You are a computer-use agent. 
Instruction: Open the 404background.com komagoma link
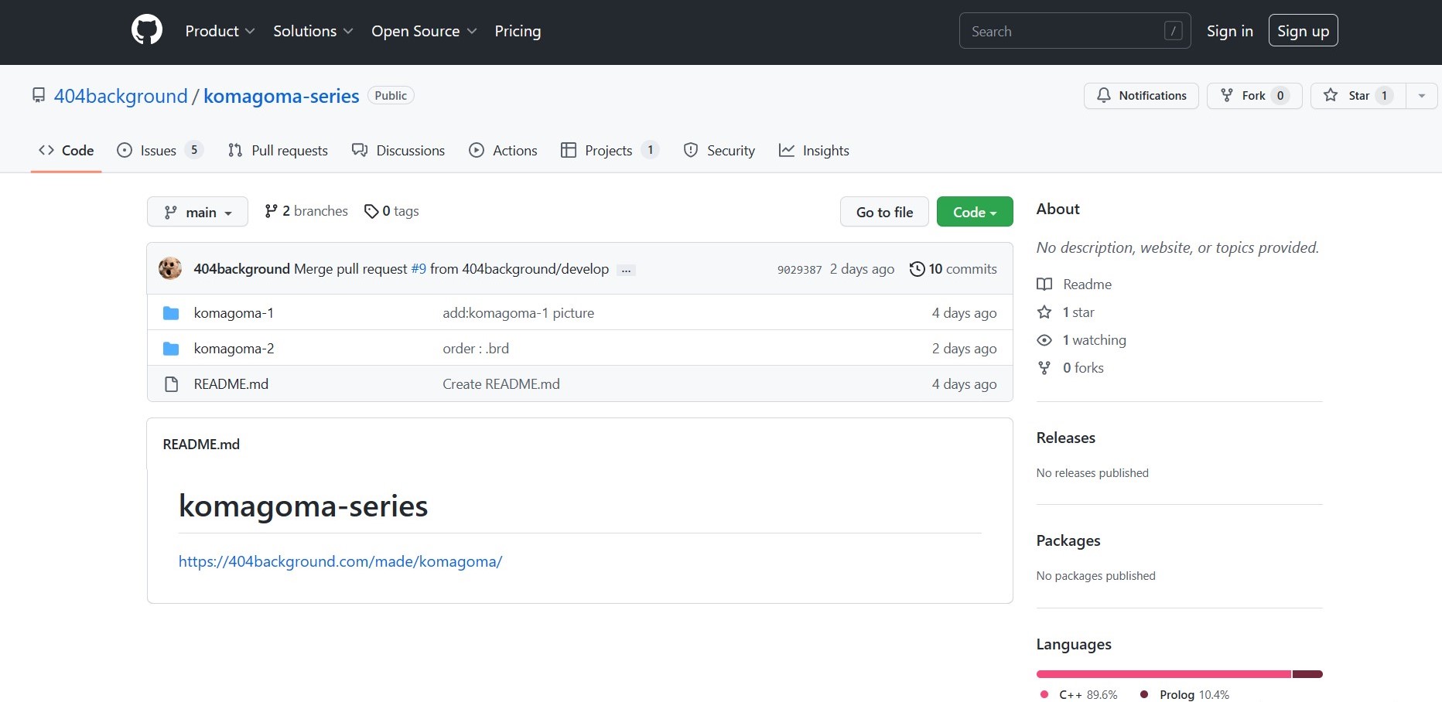tap(340, 561)
